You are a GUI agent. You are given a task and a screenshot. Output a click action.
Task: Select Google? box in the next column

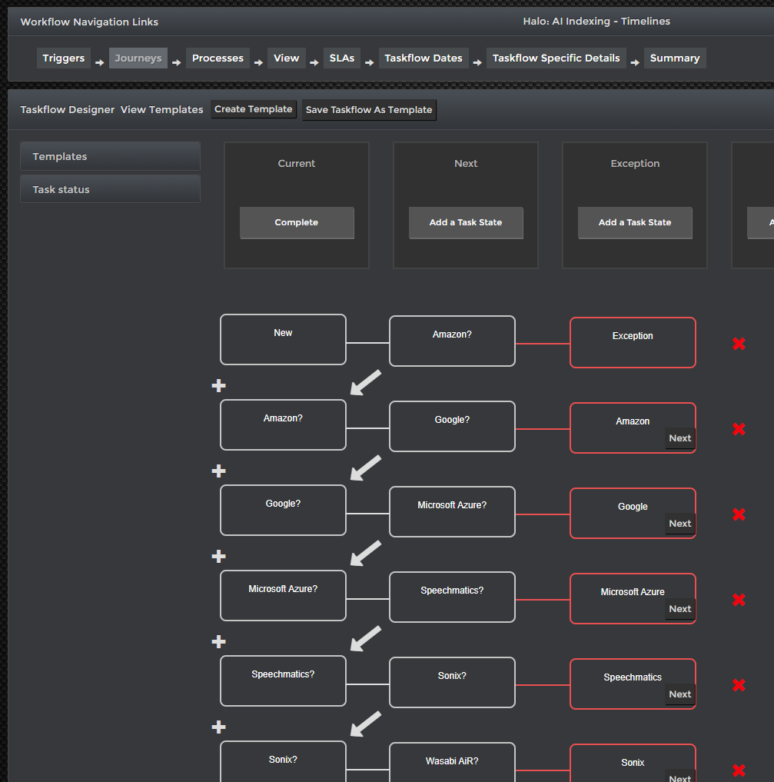[452, 427]
